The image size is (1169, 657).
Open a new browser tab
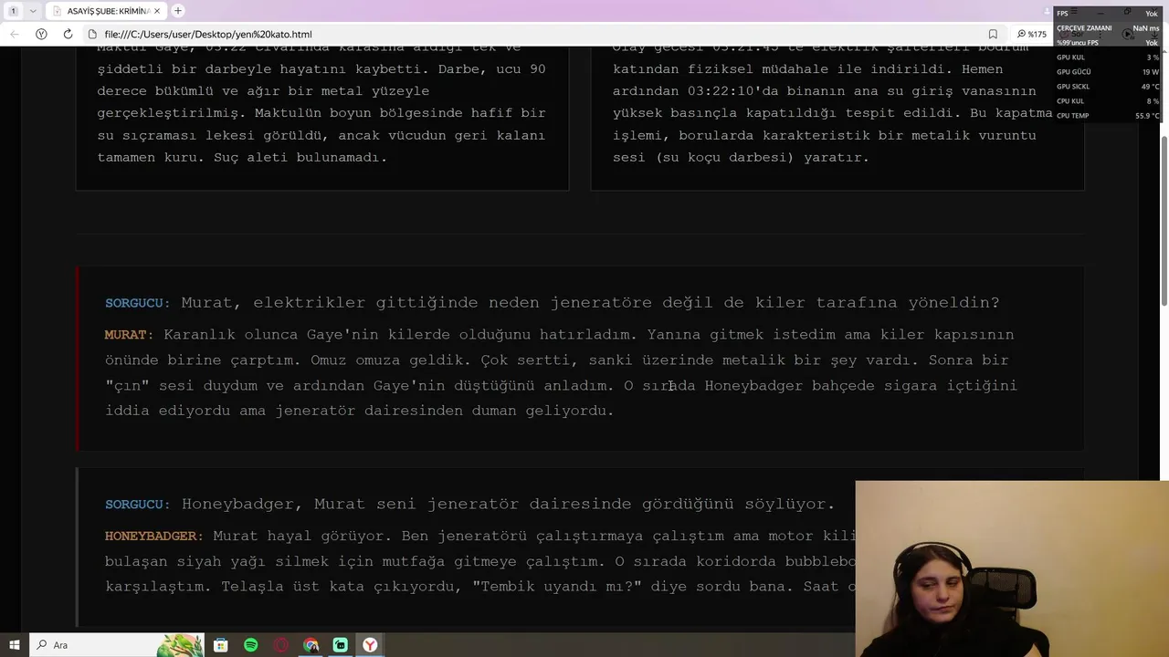(x=178, y=11)
